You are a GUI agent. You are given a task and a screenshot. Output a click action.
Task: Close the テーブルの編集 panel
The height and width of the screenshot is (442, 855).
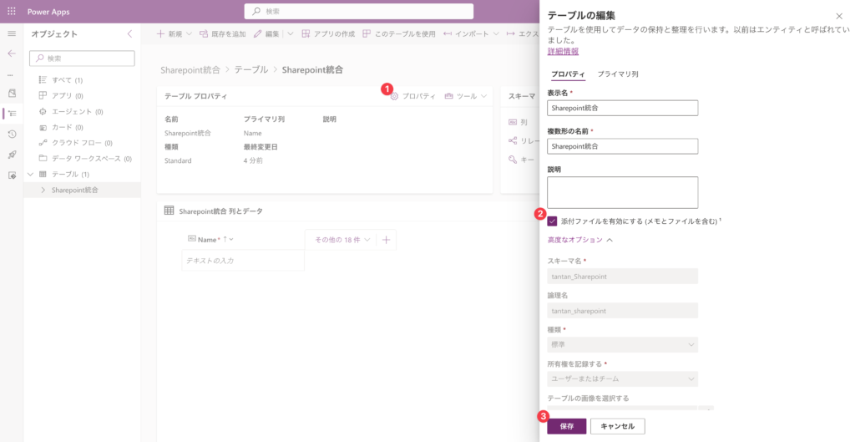click(x=839, y=16)
